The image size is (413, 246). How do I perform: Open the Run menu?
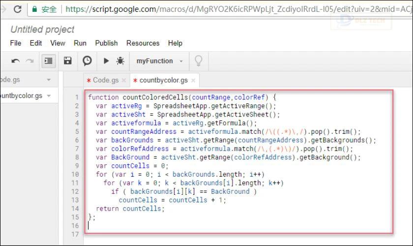[80, 43]
